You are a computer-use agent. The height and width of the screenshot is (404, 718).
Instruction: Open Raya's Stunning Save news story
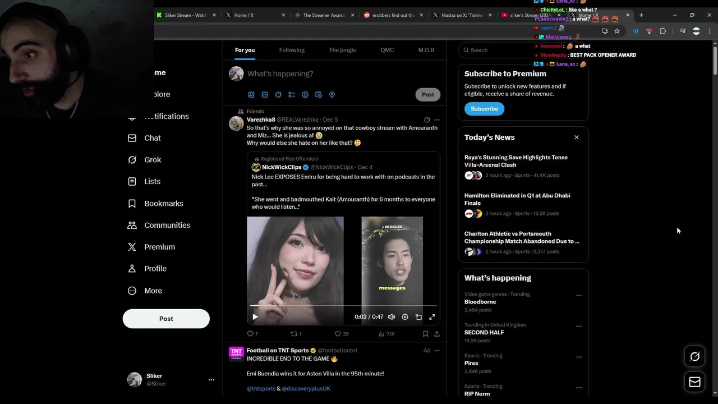tap(523, 168)
